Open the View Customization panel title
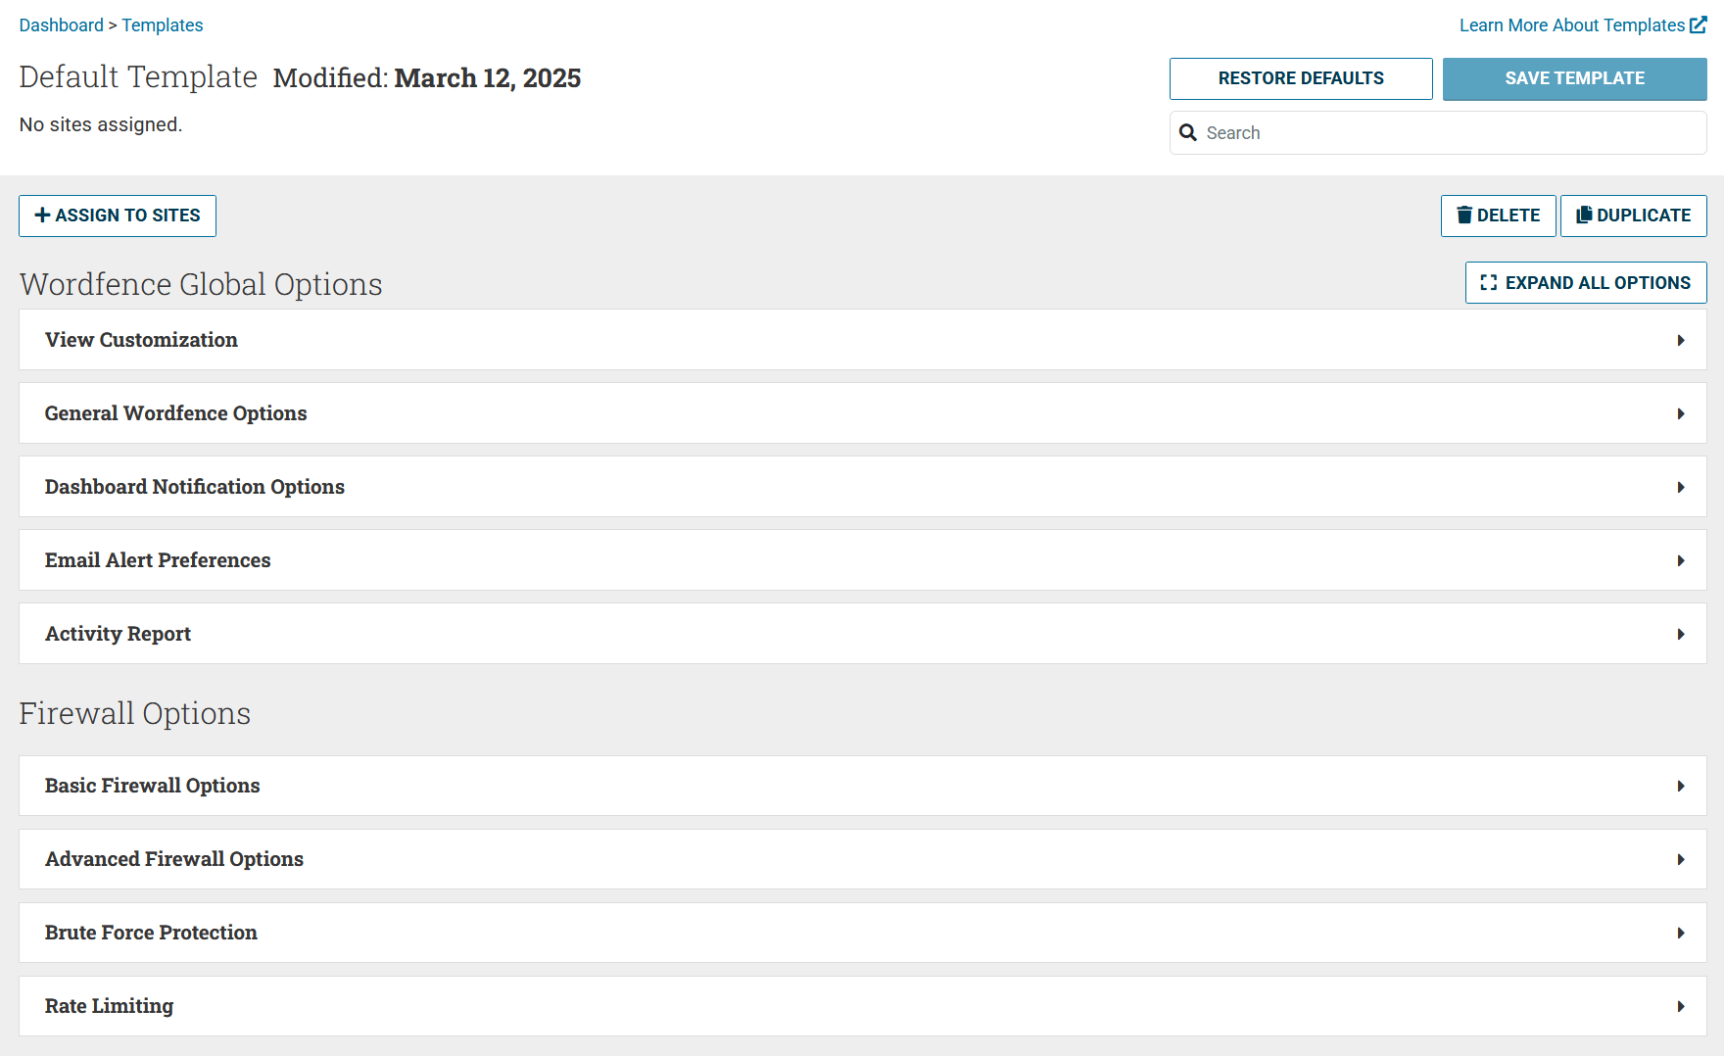 [x=141, y=340]
